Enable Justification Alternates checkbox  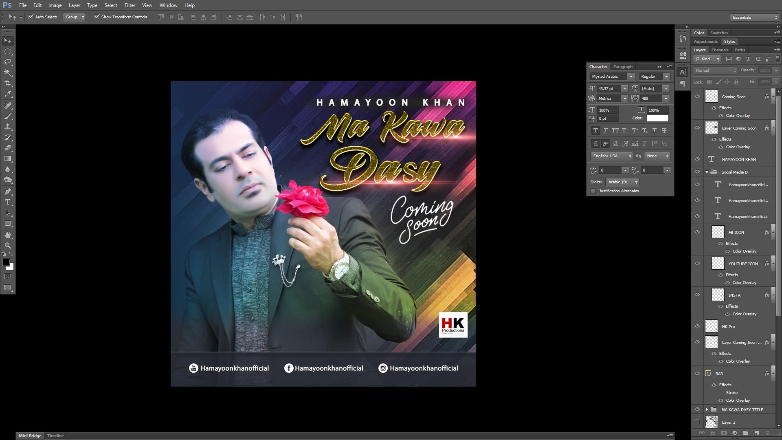[x=593, y=191]
